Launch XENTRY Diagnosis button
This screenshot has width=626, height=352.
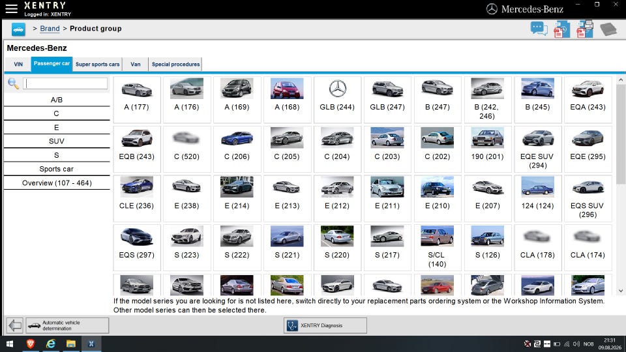325,325
